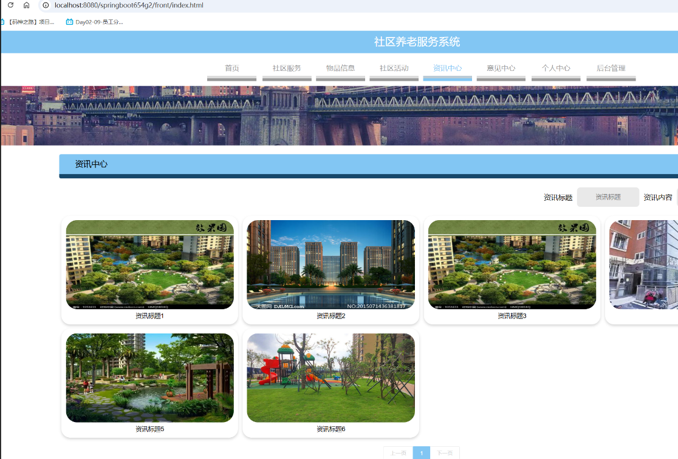Open the garden image above 资讯标题3
Screen dimensions: 678x459
point(512,264)
